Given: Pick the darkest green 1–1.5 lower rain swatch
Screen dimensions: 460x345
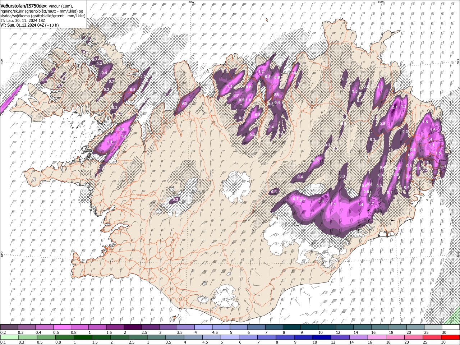Looking at the screenshot, I should (83, 337).
